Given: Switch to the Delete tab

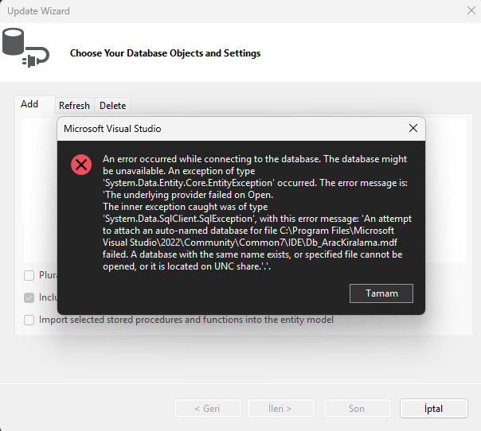Looking at the screenshot, I should point(113,106).
